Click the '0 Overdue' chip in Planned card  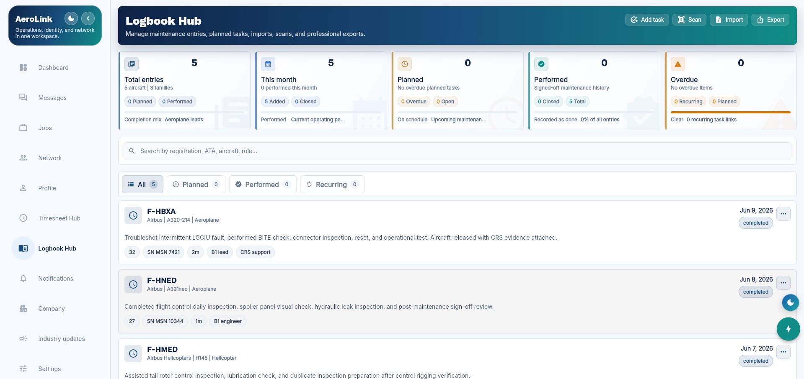coord(414,102)
